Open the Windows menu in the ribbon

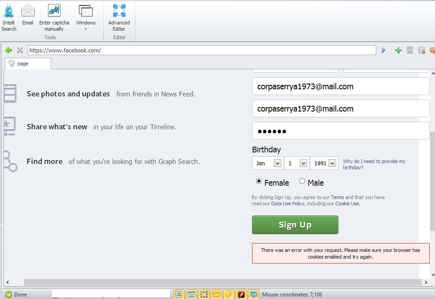click(86, 18)
